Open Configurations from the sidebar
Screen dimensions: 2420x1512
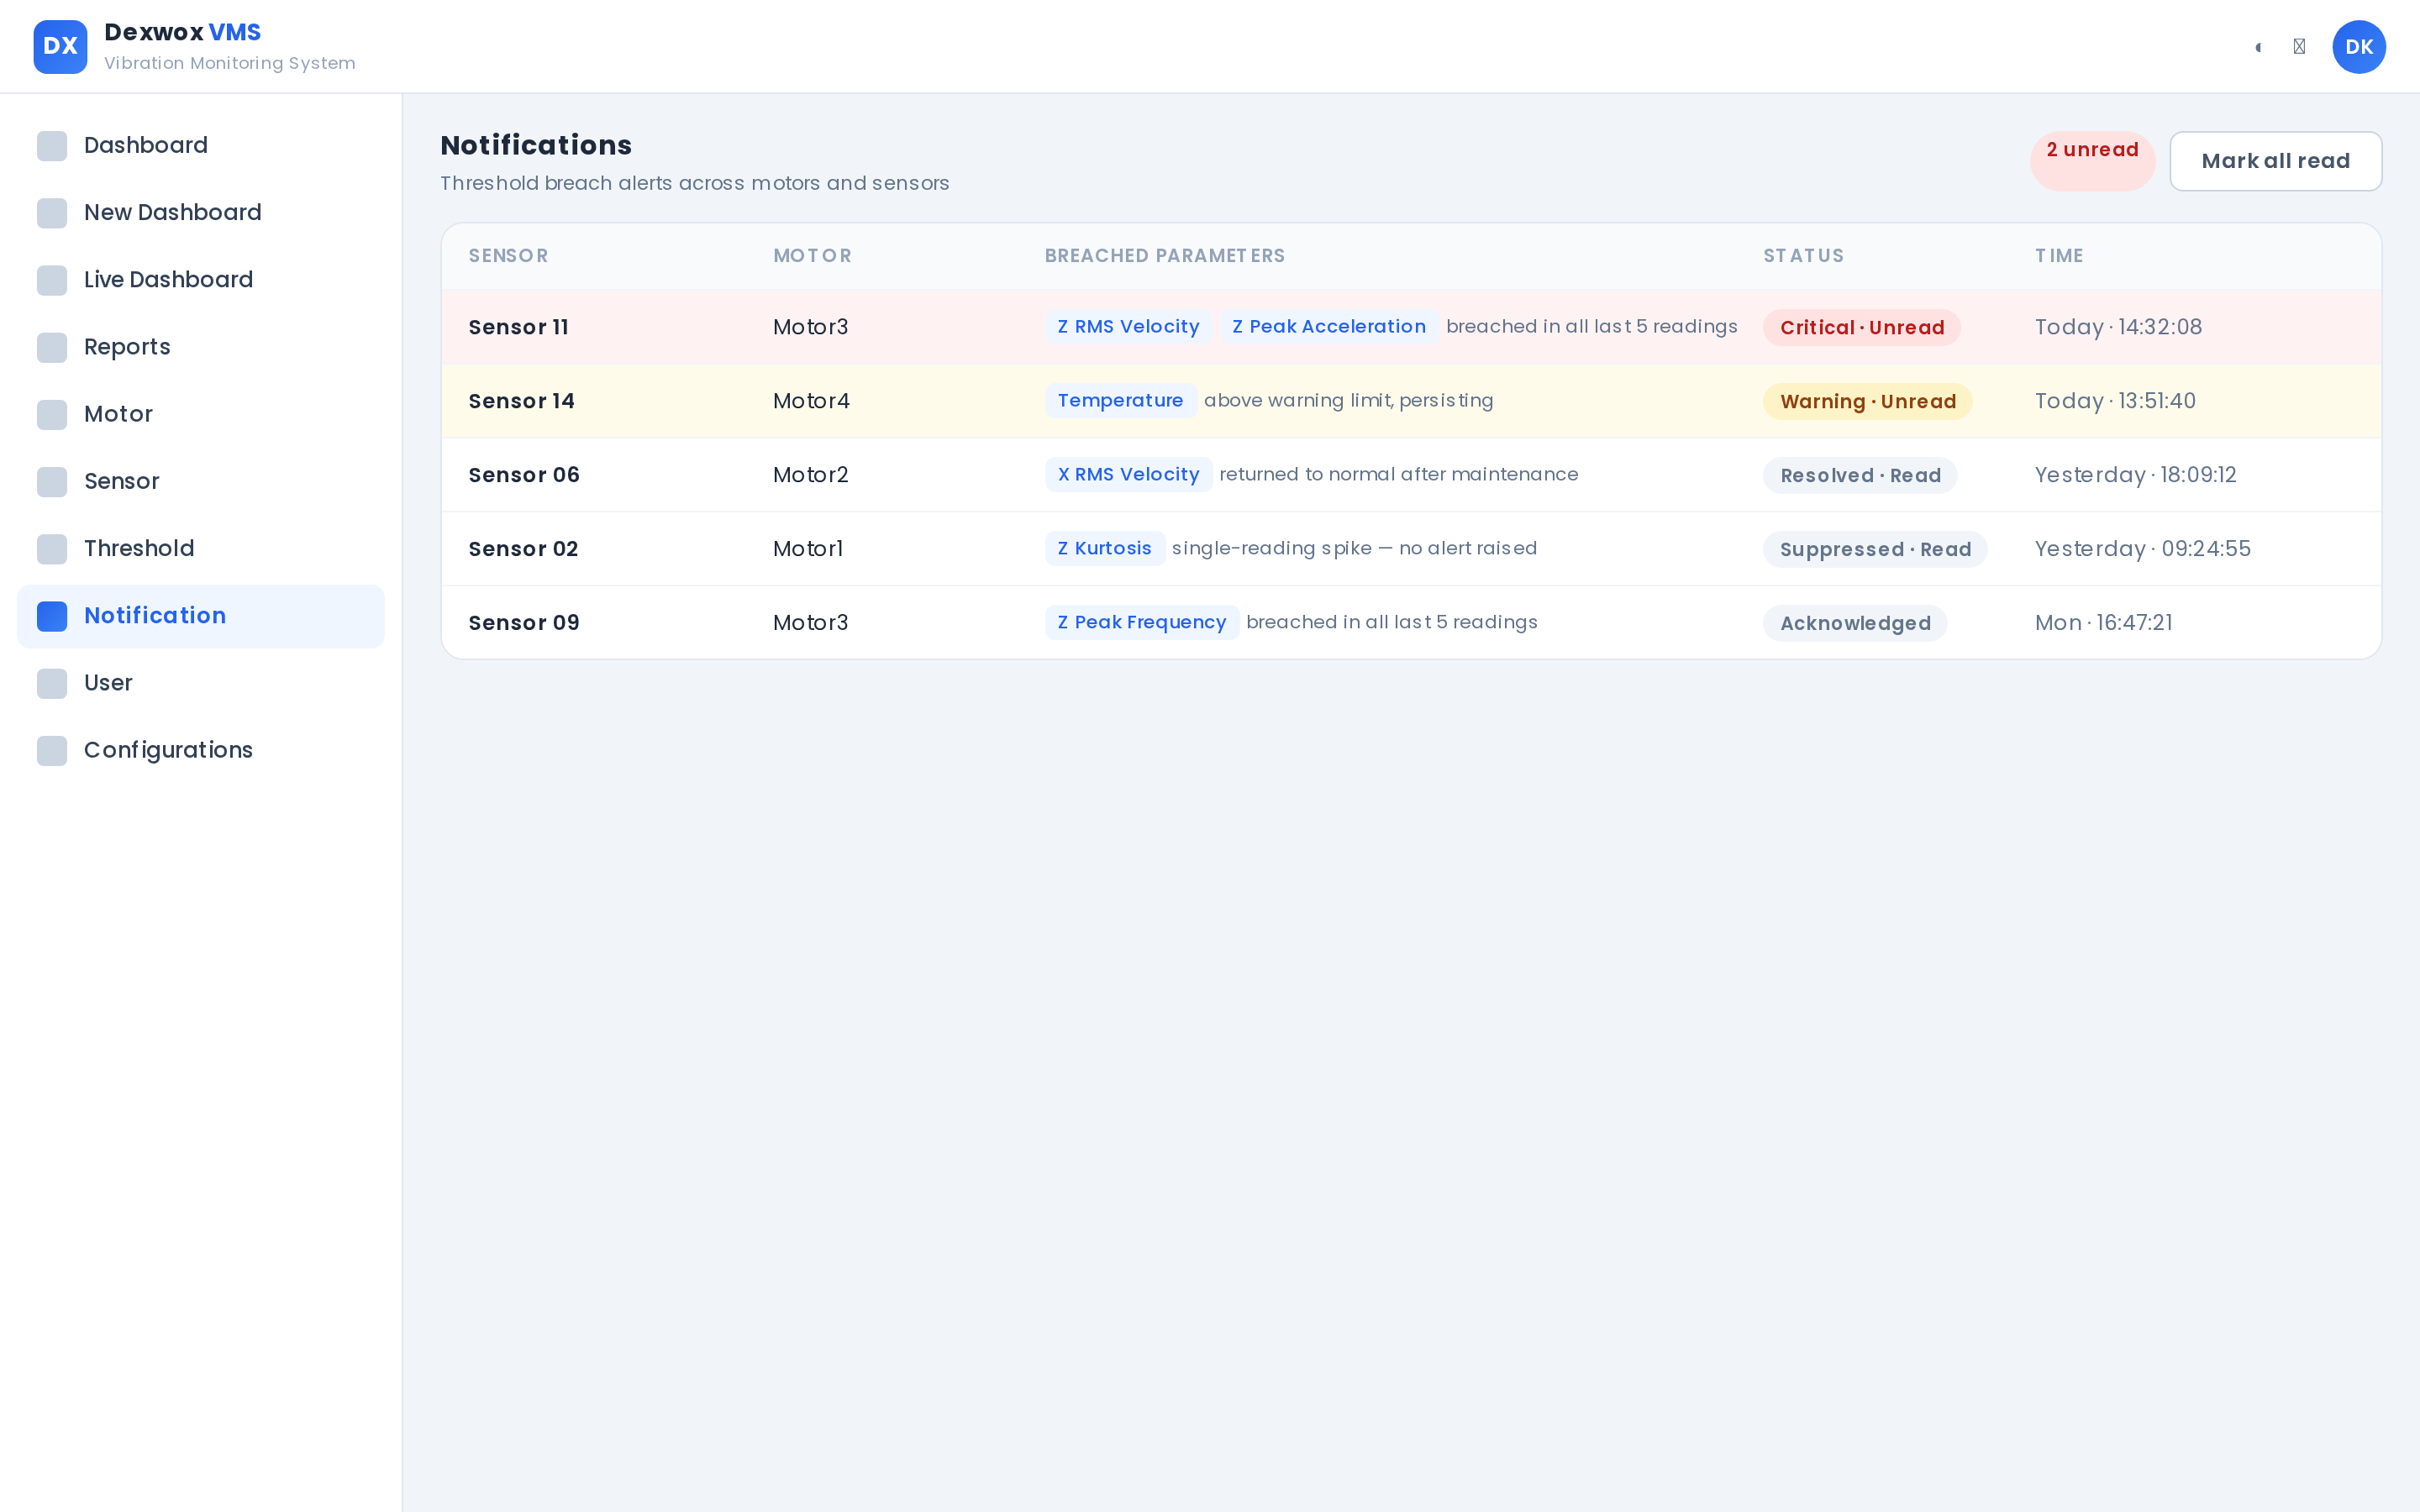(x=201, y=750)
